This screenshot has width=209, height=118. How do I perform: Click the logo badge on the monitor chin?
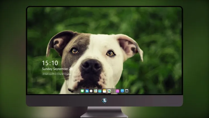click(x=104, y=101)
